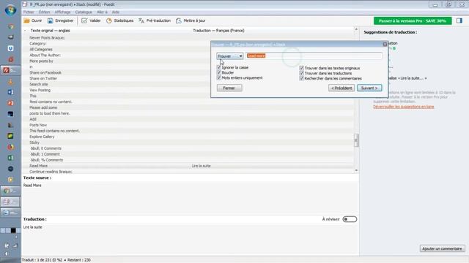
Task: Open Déverrouiller les suggestions en ligne link
Action: pos(404,107)
